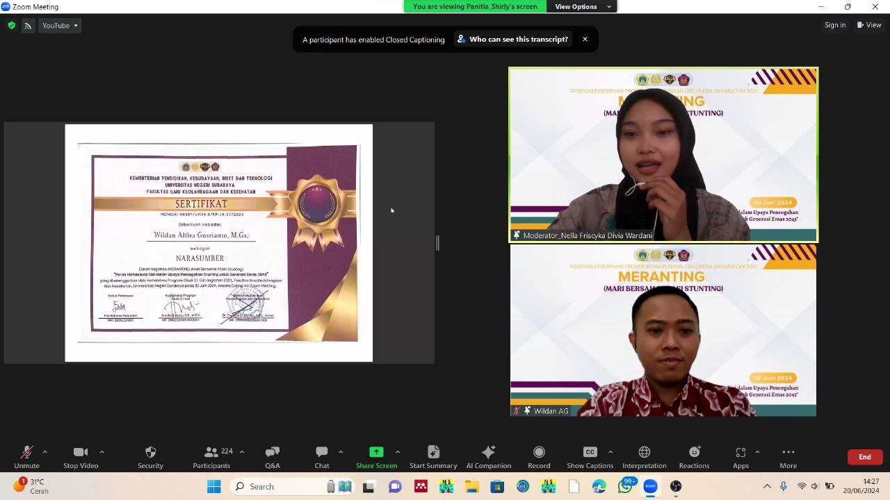
Task: Click the Start Summary icon
Action: [432, 456]
